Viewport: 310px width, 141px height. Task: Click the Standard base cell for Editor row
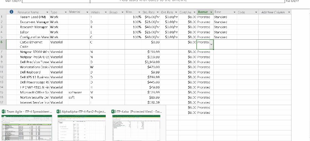point(225,32)
